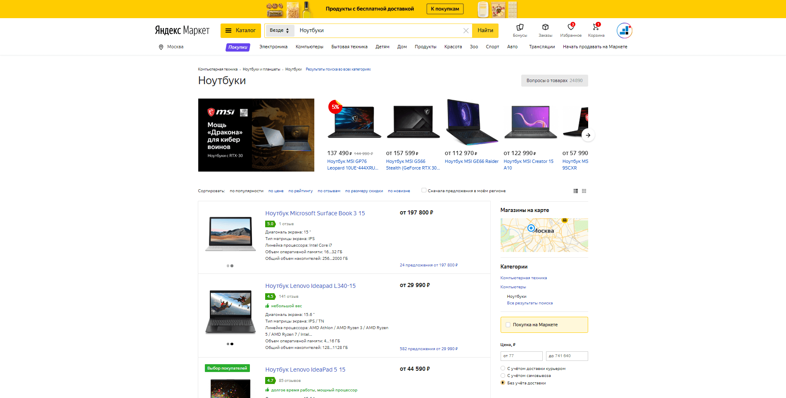Click 'Результаты поиска во всех категориях'
The height and width of the screenshot is (398, 786).
(x=338, y=69)
